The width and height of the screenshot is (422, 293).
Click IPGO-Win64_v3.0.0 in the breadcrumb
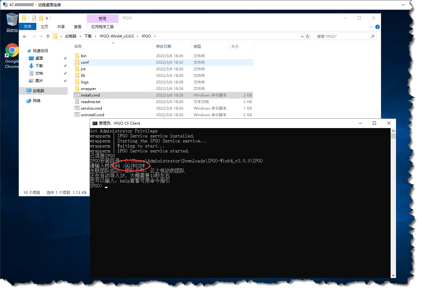[x=117, y=36]
